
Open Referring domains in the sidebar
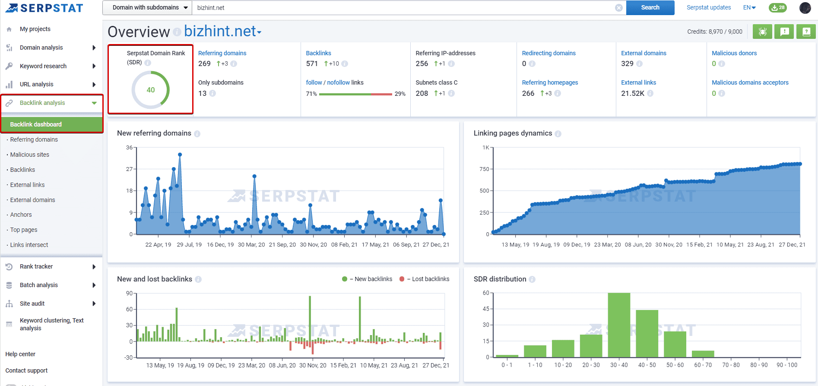pos(34,139)
